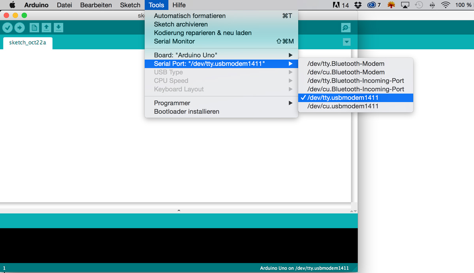Screen dimensions: 474x273
Task: Save sketch with down-arrow icon
Action: (58, 28)
